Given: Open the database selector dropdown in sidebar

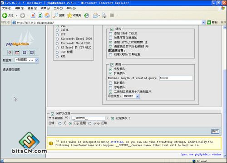Looking at the screenshot, I should [27, 60].
